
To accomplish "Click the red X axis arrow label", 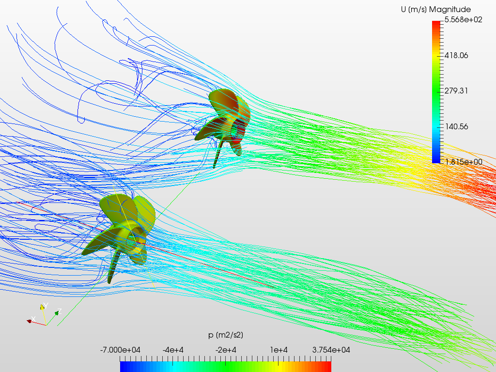I will point(33,319).
